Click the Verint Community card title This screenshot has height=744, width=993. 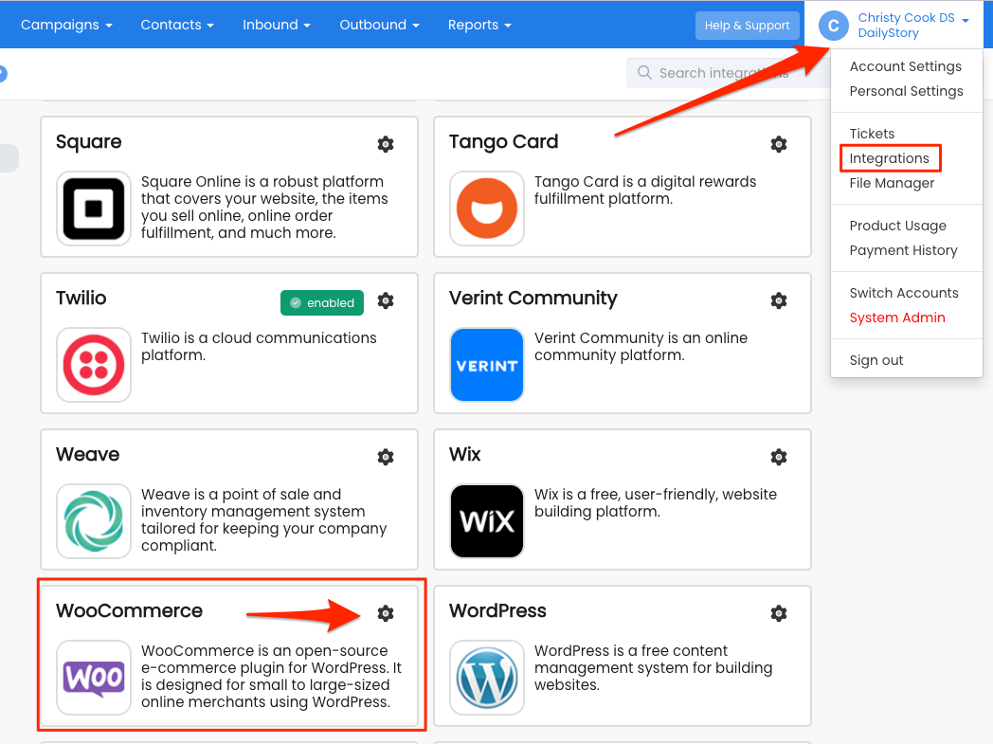[x=533, y=298]
